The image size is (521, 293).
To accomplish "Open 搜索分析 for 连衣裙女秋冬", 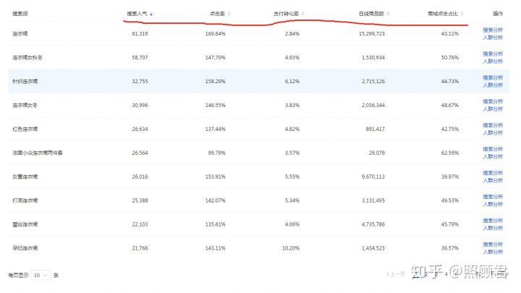I will (x=493, y=54).
